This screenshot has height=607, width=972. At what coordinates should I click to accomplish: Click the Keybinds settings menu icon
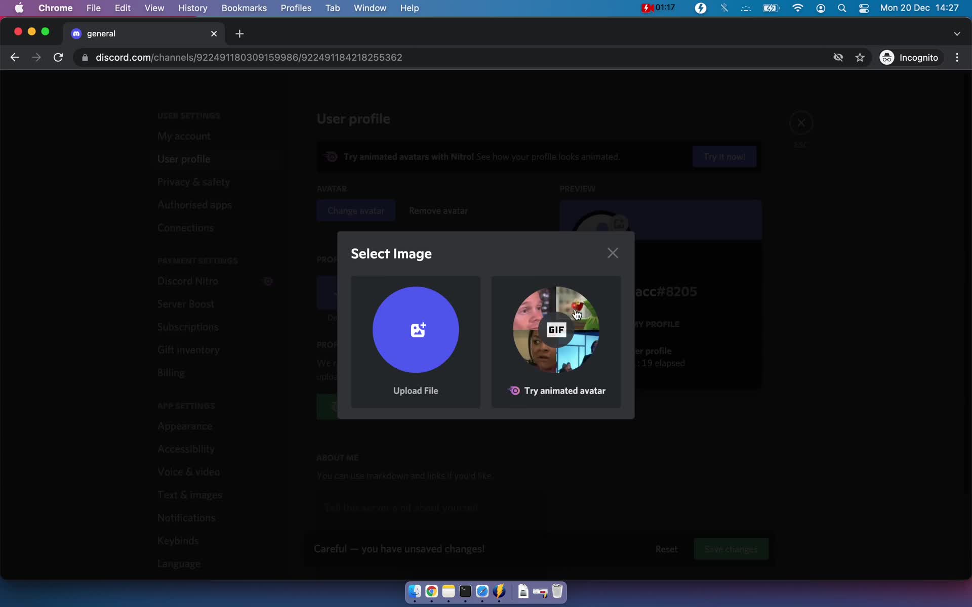(177, 540)
